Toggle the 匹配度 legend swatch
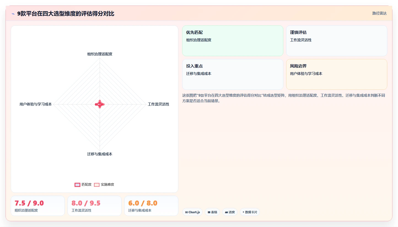Image resolution: width=398 pixels, height=227 pixels. [77, 185]
